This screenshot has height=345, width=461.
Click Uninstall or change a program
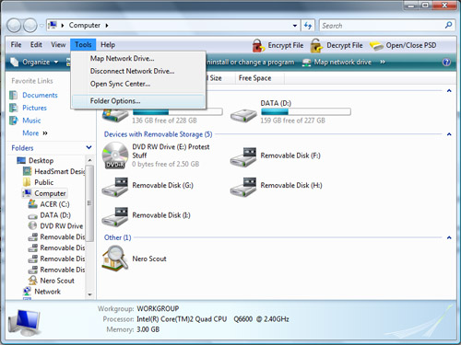(251, 63)
